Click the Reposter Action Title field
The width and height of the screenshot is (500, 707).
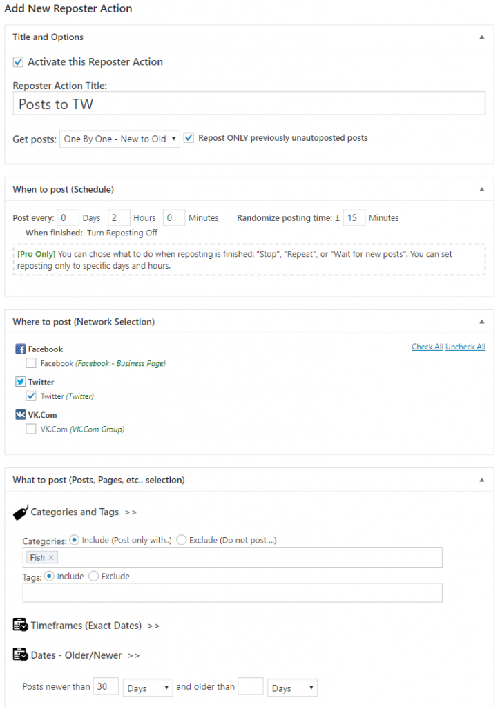coord(249,104)
